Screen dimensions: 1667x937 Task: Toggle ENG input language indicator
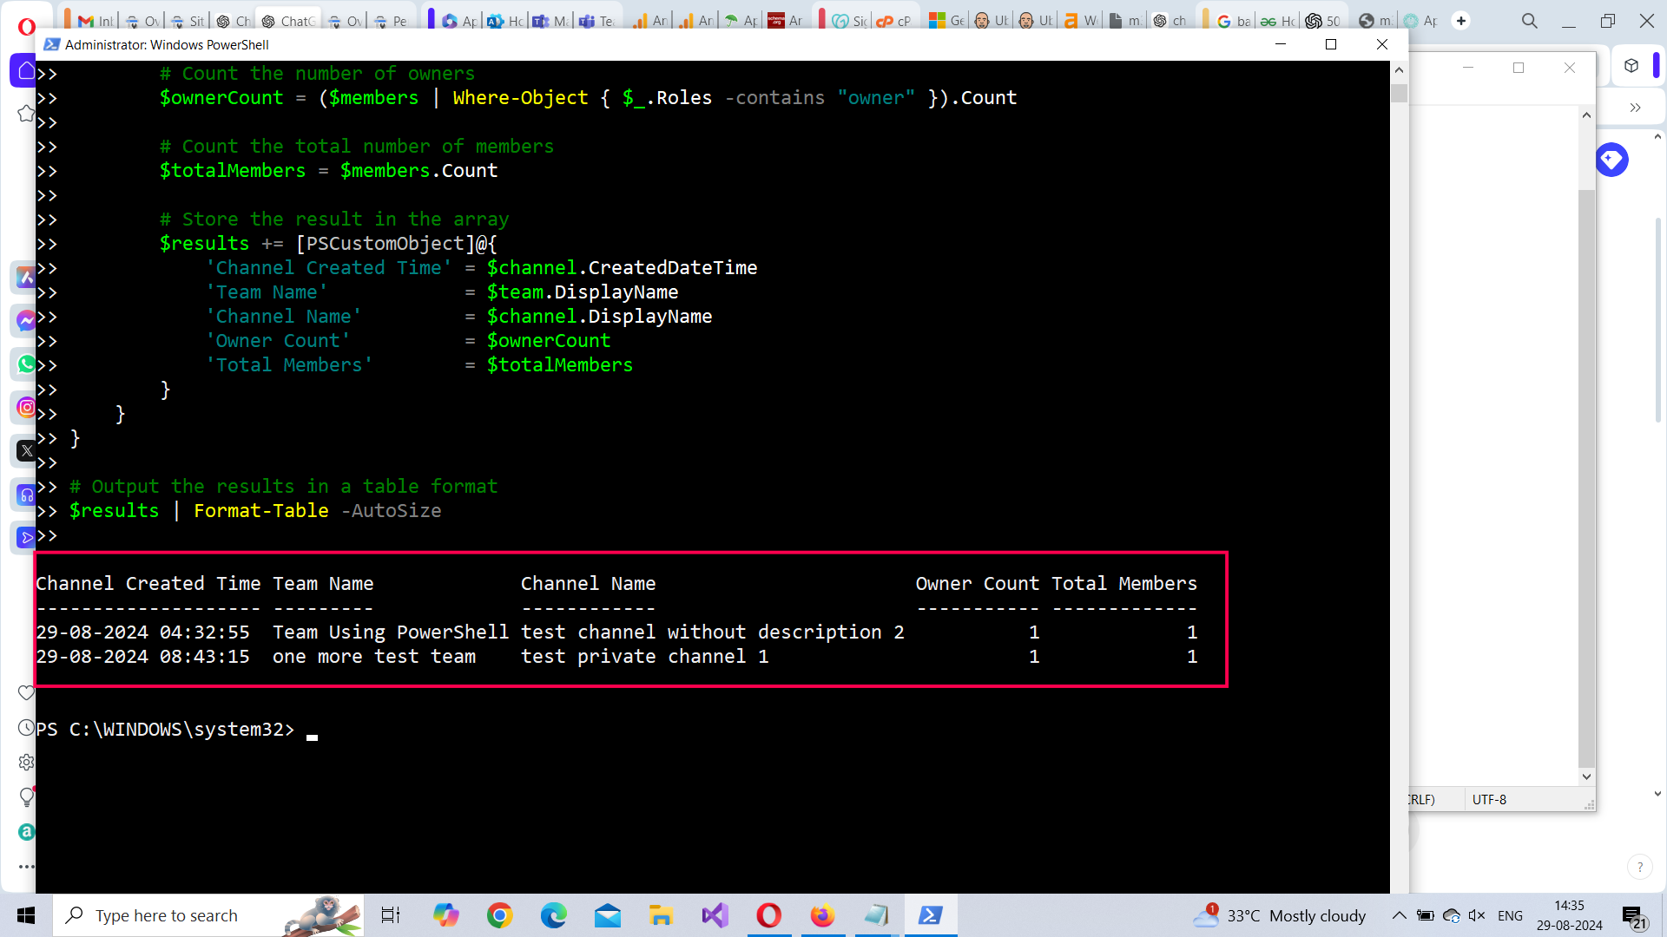click(1510, 915)
